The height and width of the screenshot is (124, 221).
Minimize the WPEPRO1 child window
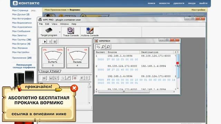click(162, 40)
